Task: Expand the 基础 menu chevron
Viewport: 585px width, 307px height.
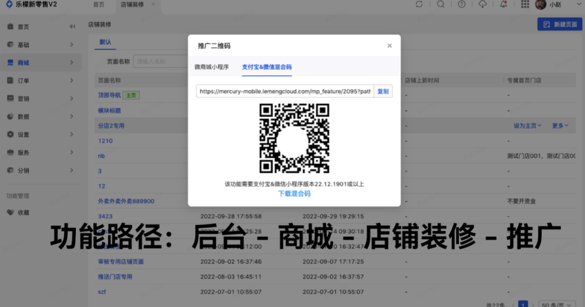Action: (x=71, y=44)
